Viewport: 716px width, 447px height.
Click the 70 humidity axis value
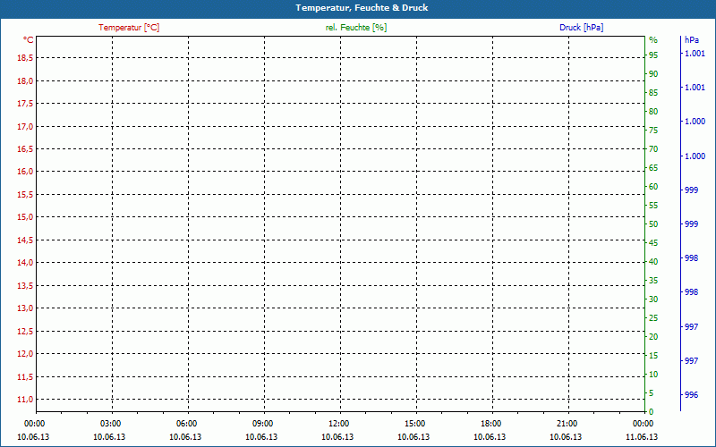click(653, 149)
